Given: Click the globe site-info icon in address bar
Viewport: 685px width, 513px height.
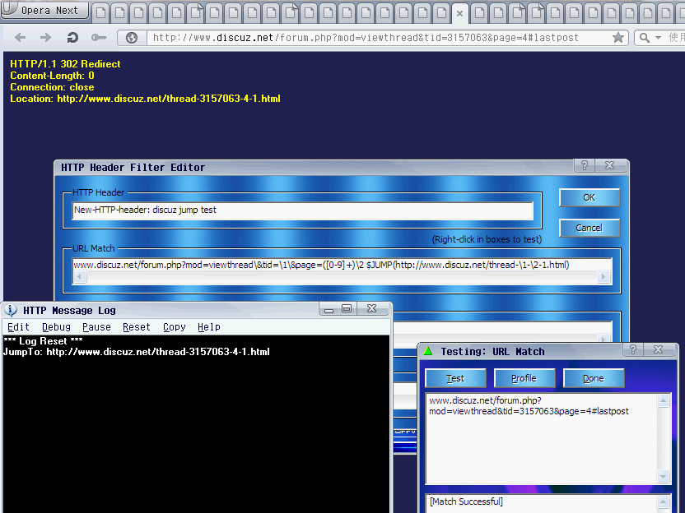Looking at the screenshot, I should coord(132,38).
